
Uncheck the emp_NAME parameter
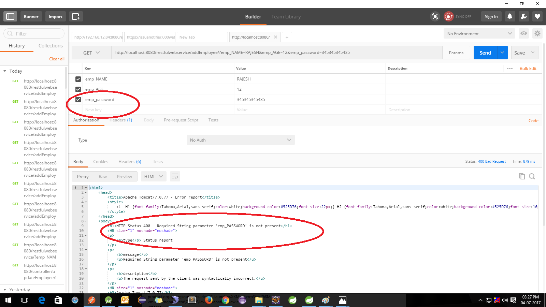[78, 79]
